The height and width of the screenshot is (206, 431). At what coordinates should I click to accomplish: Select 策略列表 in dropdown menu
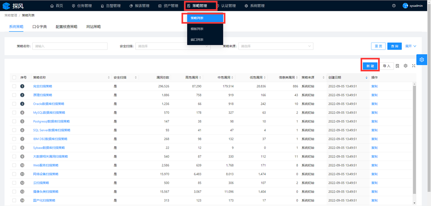205,18
